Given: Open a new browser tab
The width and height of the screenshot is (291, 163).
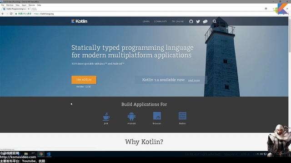Looking at the screenshot, I should pos(34,9).
